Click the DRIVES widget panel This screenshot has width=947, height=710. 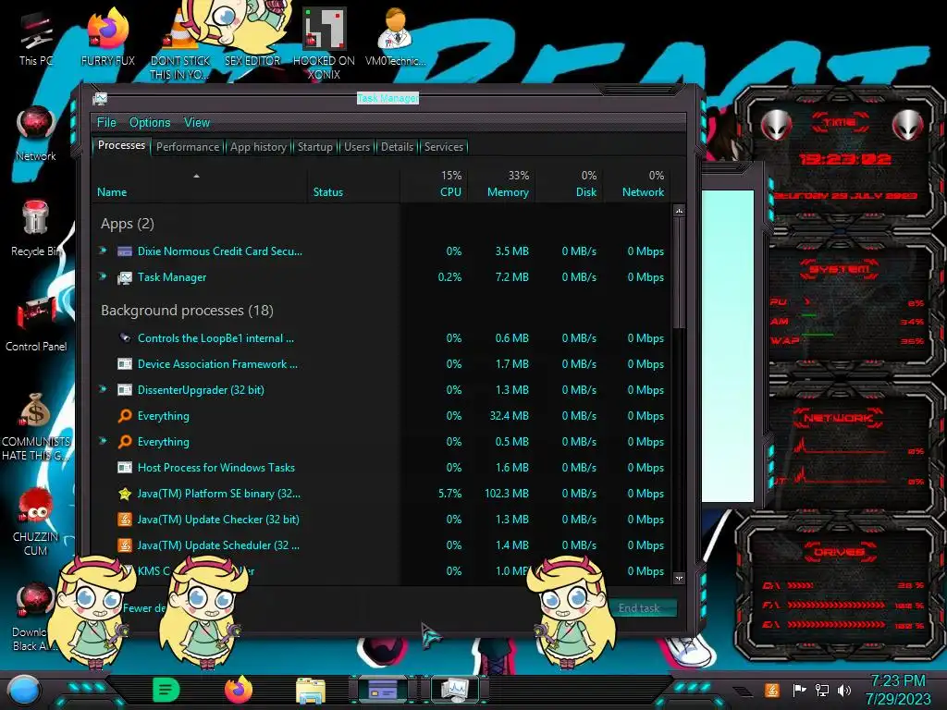(x=841, y=585)
